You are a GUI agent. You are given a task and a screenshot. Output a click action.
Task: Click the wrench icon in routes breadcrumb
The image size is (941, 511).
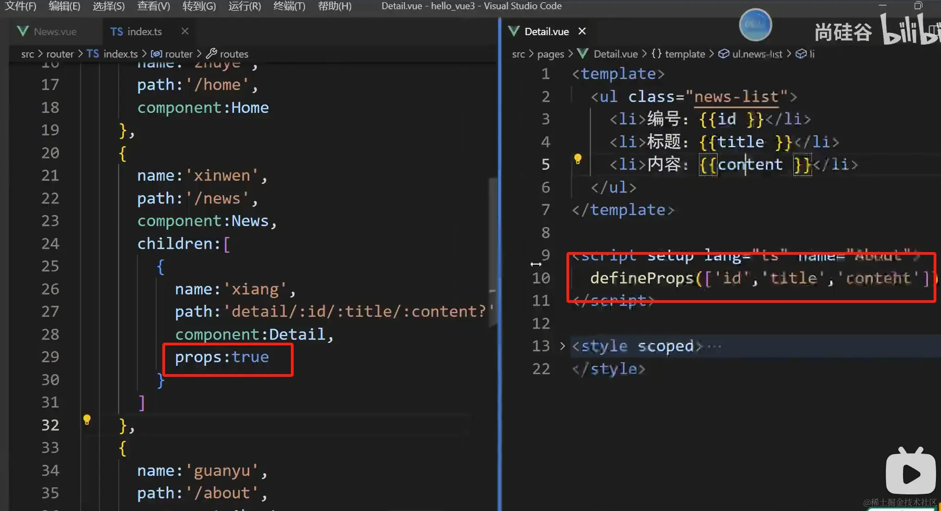pyautogui.click(x=211, y=54)
